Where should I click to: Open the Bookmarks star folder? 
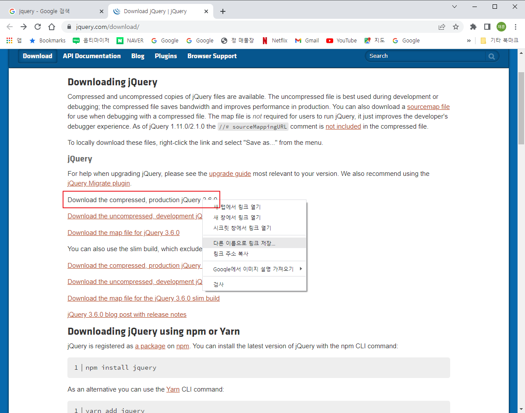pyautogui.click(x=48, y=40)
